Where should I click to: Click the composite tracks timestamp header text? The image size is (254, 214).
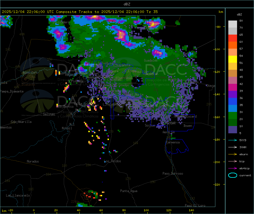(x=80, y=12)
